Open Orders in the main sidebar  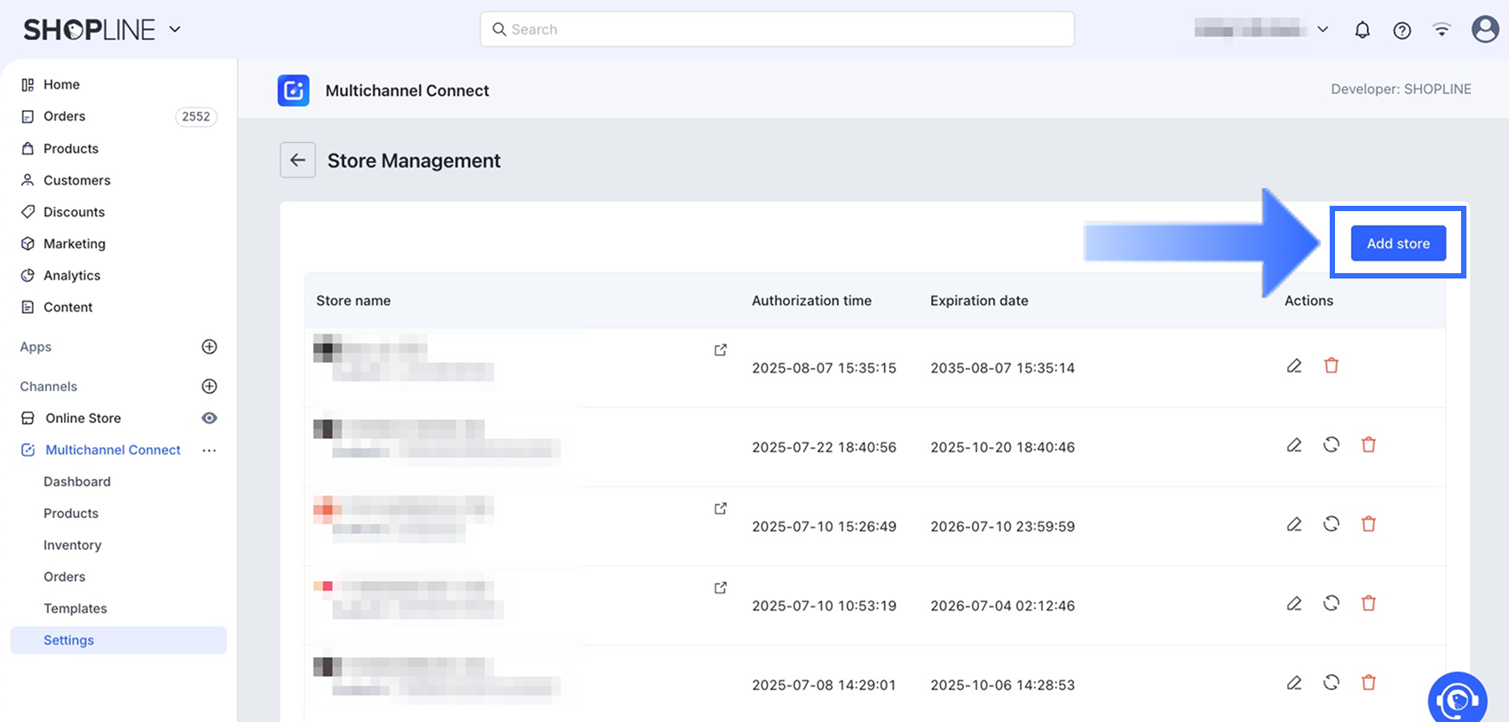click(65, 116)
